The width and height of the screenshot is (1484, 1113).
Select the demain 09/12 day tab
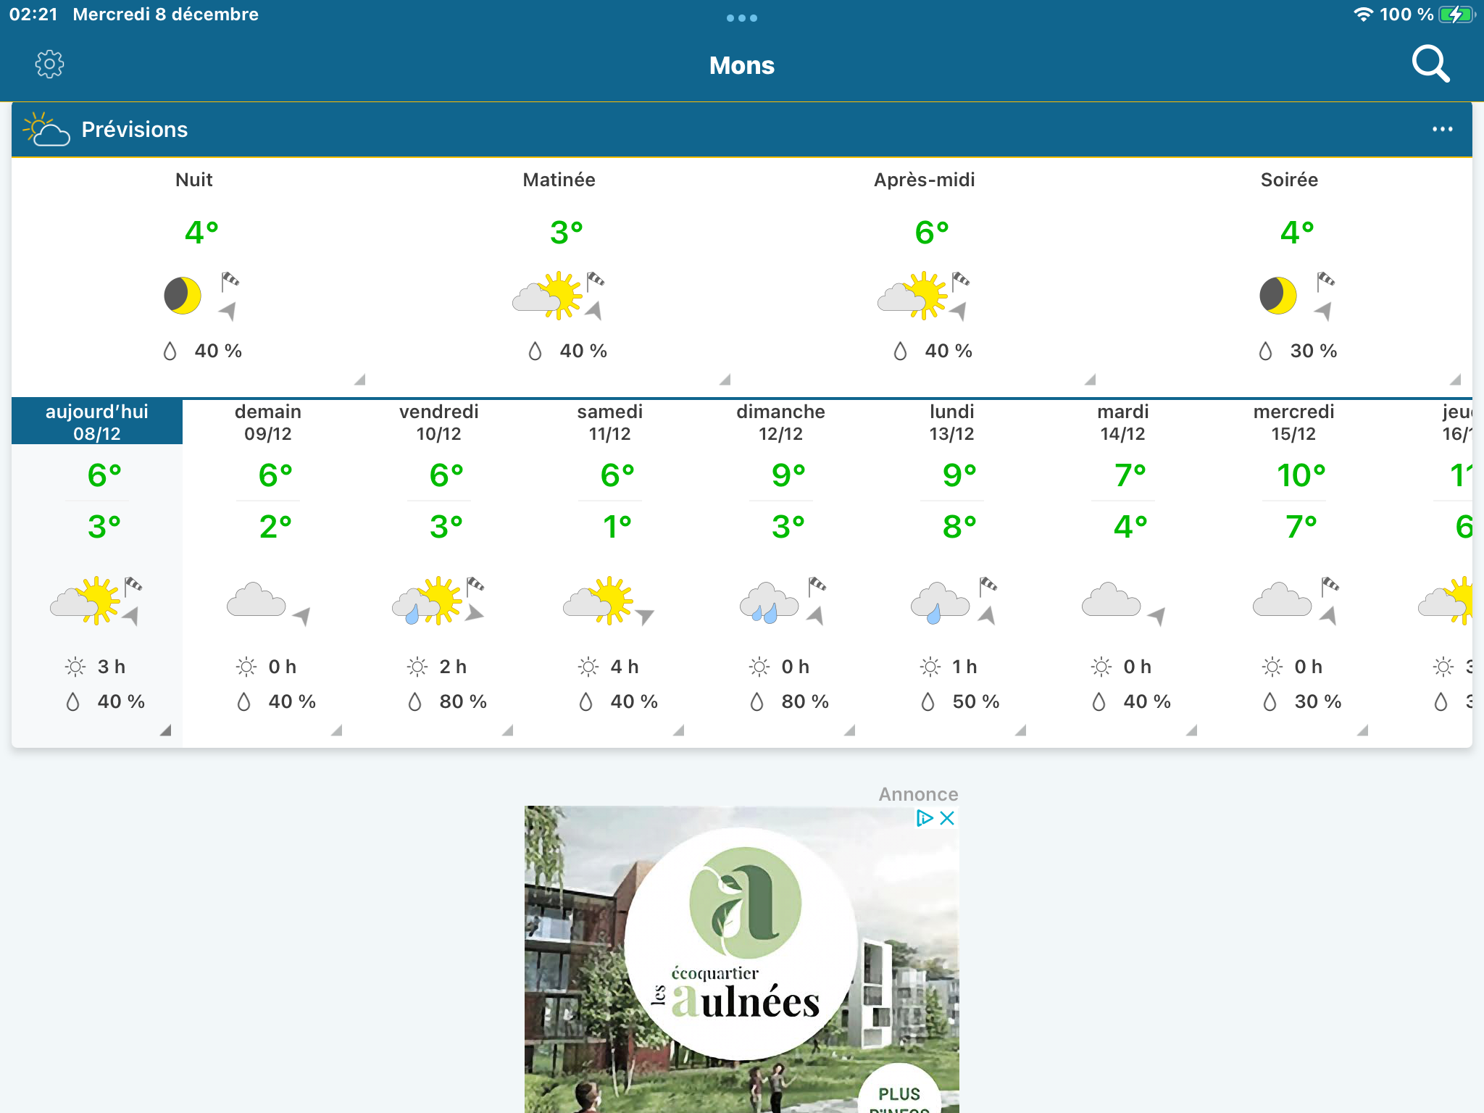click(x=268, y=422)
